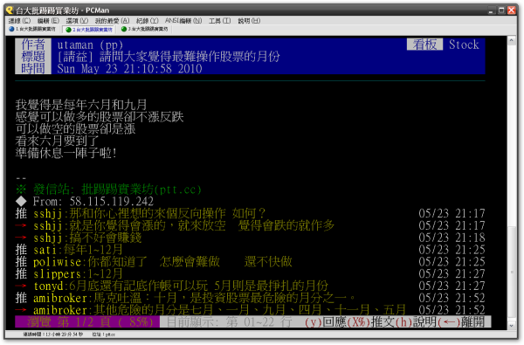The image size is (524, 345).
Task: Open the 工具 (T) menu
Action: [x=219, y=21]
